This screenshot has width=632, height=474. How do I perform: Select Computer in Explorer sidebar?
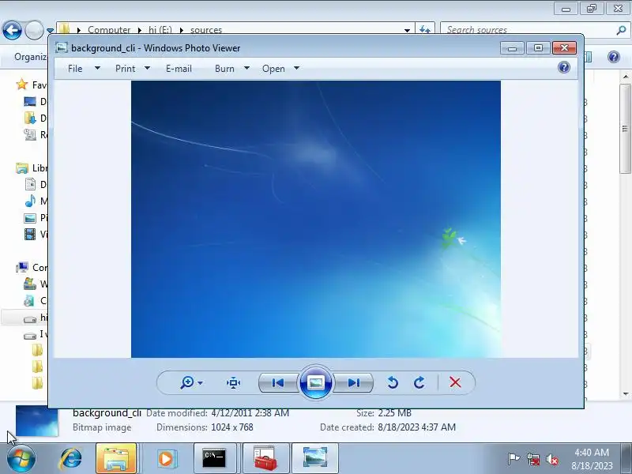click(x=31, y=267)
